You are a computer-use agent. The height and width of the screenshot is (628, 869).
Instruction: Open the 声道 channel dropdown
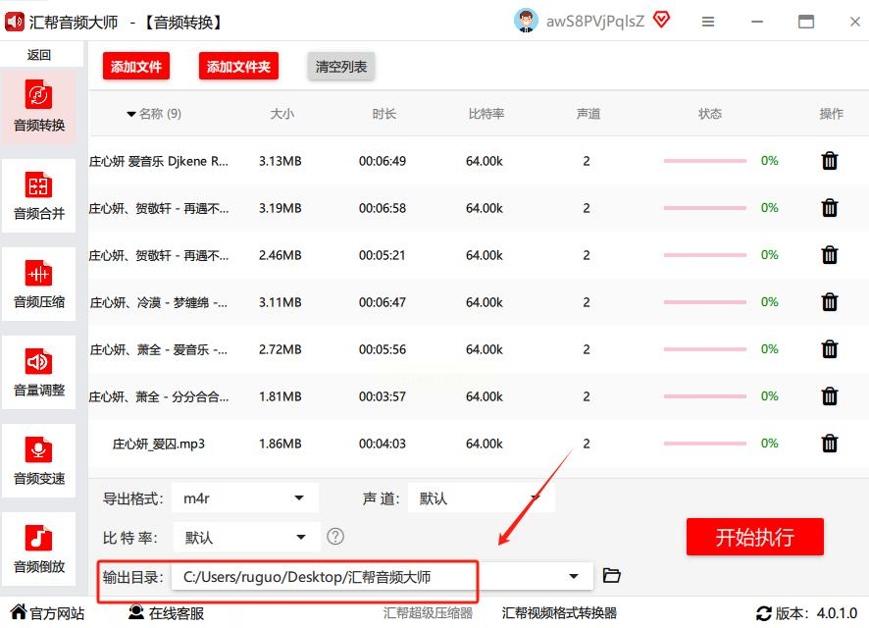480,498
